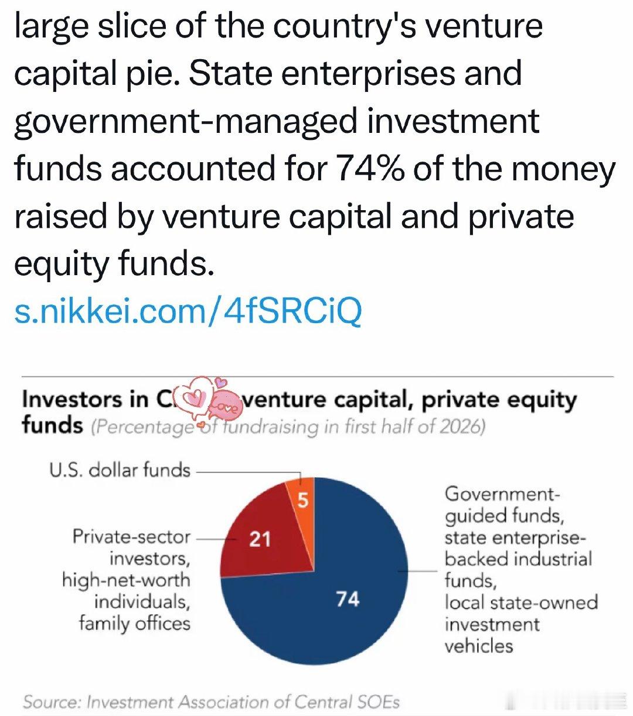Click the number 5 in the orange slice
This screenshot has width=633, height=716.
tap(302, 501)
